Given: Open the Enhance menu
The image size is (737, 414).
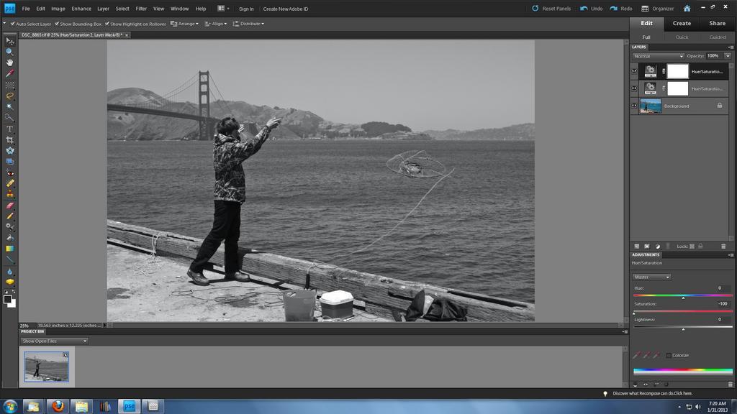Looking at the screenshot, I should click(81, 9).
